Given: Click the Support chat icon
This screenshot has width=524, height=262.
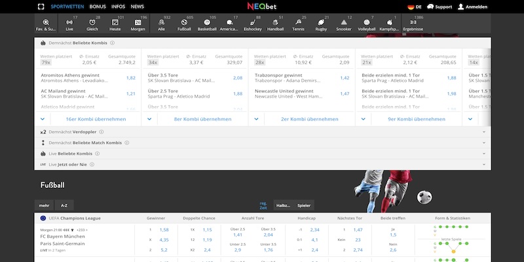Looking at the screenshot, I should click(430, 7).
